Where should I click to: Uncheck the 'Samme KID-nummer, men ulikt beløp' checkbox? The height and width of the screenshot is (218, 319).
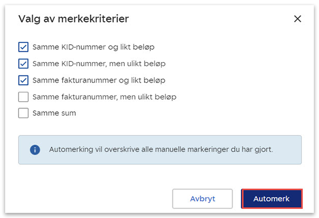[23, 64]
